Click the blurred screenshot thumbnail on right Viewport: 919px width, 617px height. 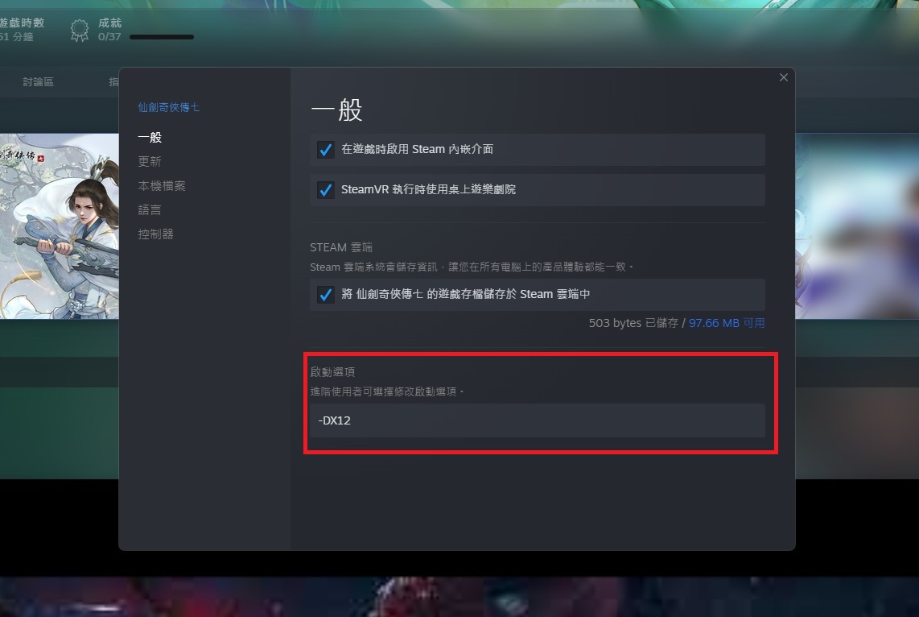click(856, 226)
